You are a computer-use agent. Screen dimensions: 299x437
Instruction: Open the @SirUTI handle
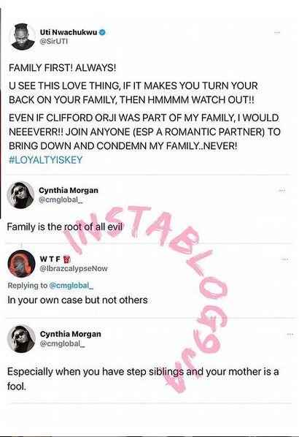click(54, 42)
